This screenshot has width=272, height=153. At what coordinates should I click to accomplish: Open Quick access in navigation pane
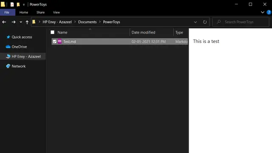(x=22, y=37)
